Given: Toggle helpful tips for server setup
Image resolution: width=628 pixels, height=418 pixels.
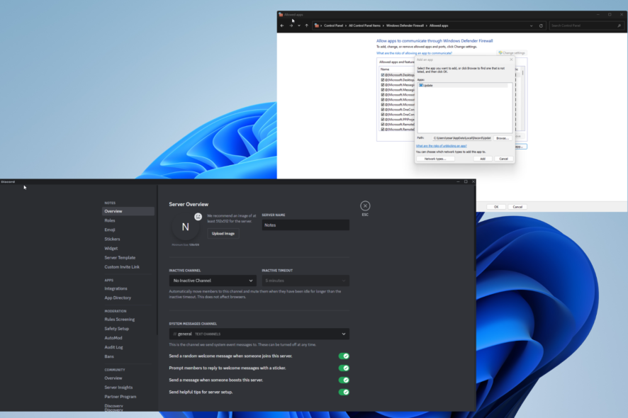Looking at the screenshot, I should tap(344, 392).
